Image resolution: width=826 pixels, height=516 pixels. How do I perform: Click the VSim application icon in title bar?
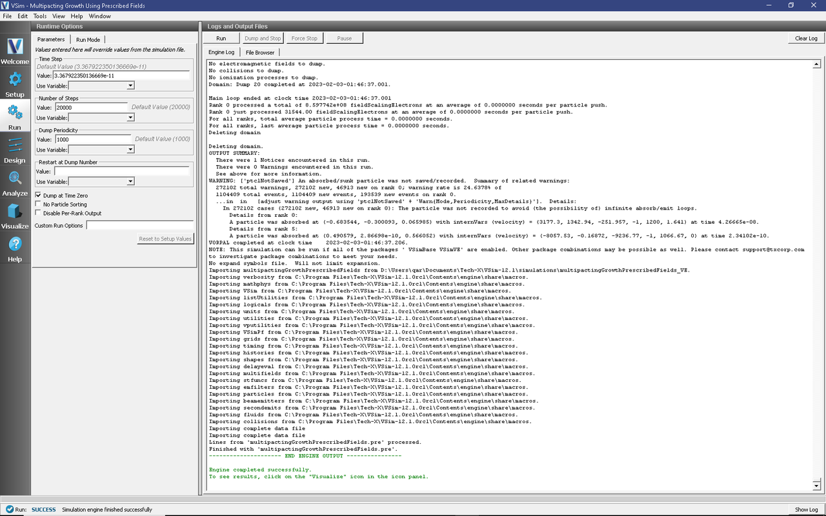6,6
